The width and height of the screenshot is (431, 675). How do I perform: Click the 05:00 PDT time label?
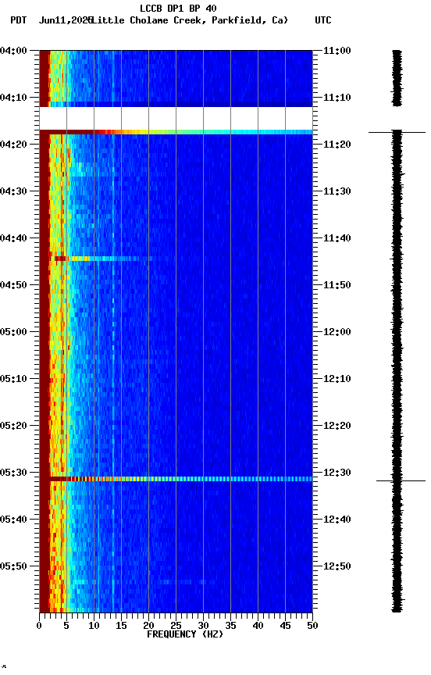pyautogui.click(x=13, y=332)
